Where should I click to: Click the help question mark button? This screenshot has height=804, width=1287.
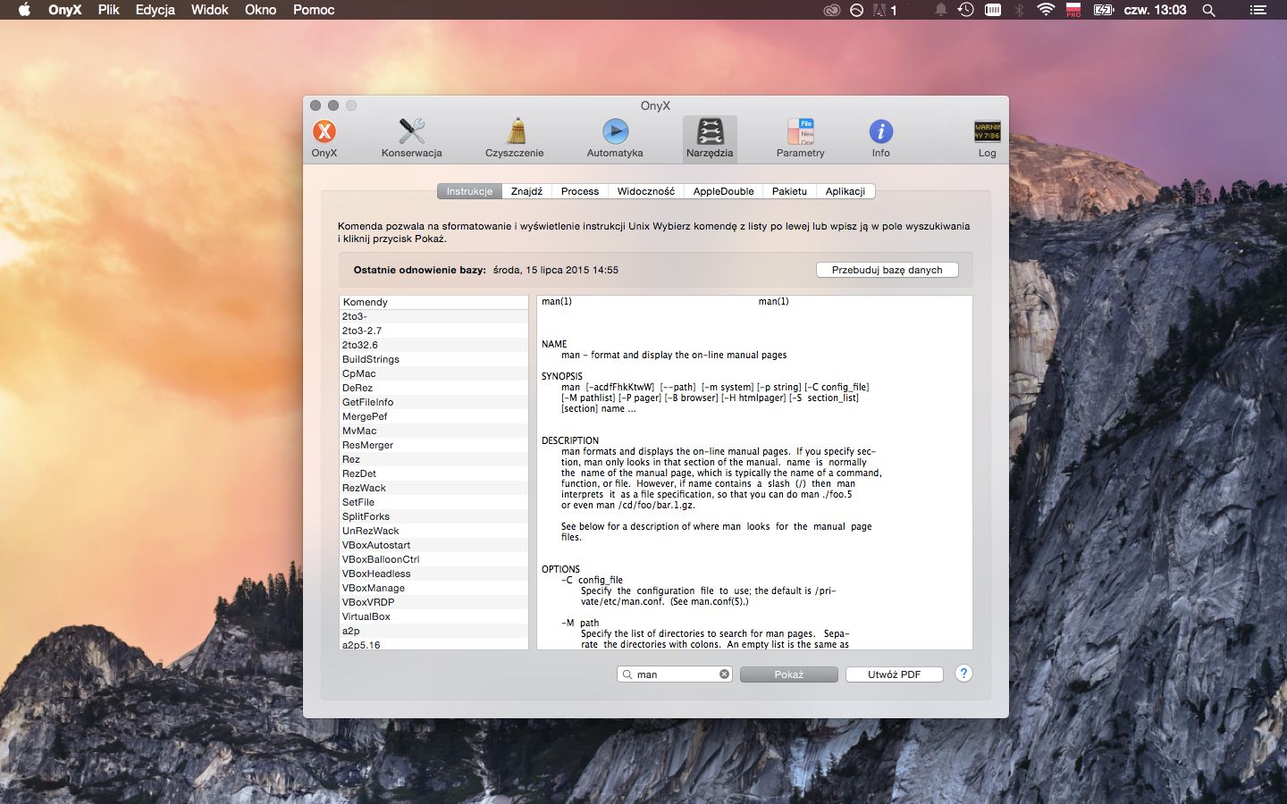click(963, 674)
